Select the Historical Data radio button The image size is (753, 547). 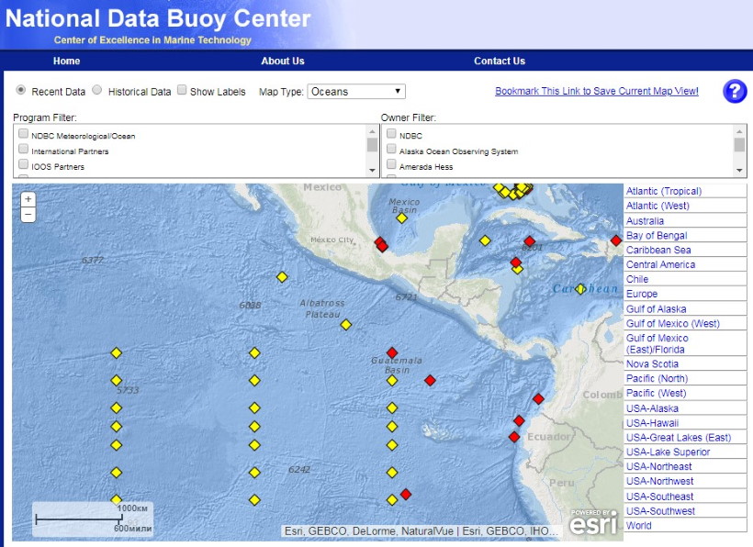[x=97, y=91]
